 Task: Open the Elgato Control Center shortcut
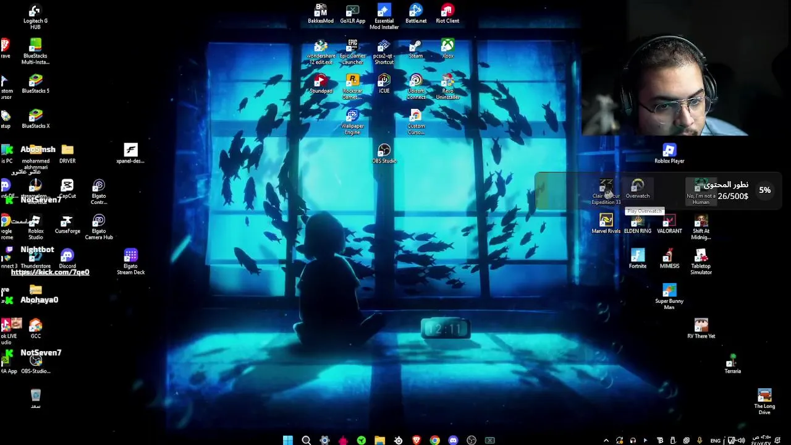point(99,192)
